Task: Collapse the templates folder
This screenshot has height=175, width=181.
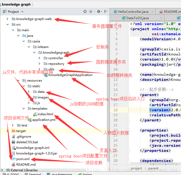Action: pyautogui.click(x=23, y=109)
